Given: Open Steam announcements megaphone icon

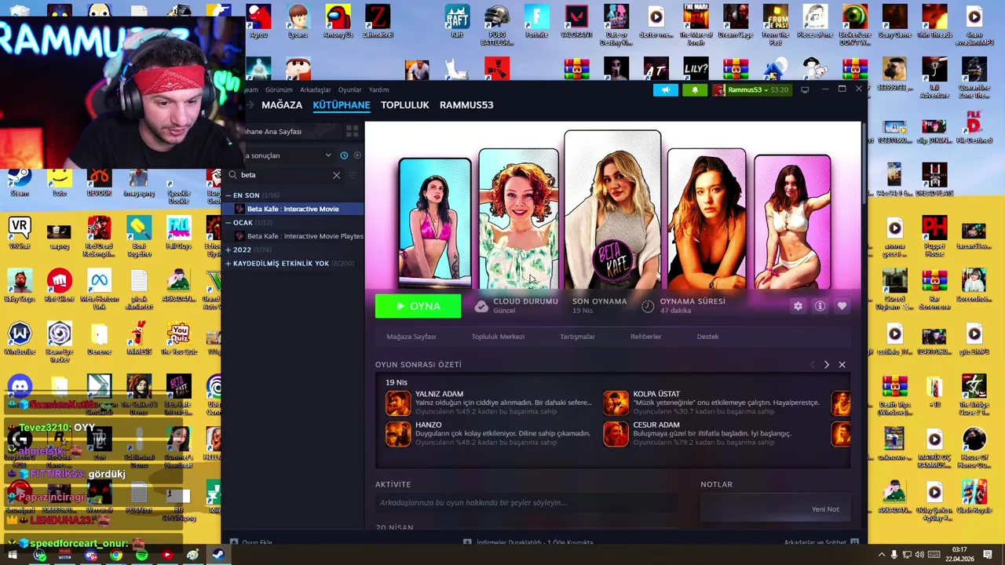Looking at the screenshot, I should click(666, 90).
